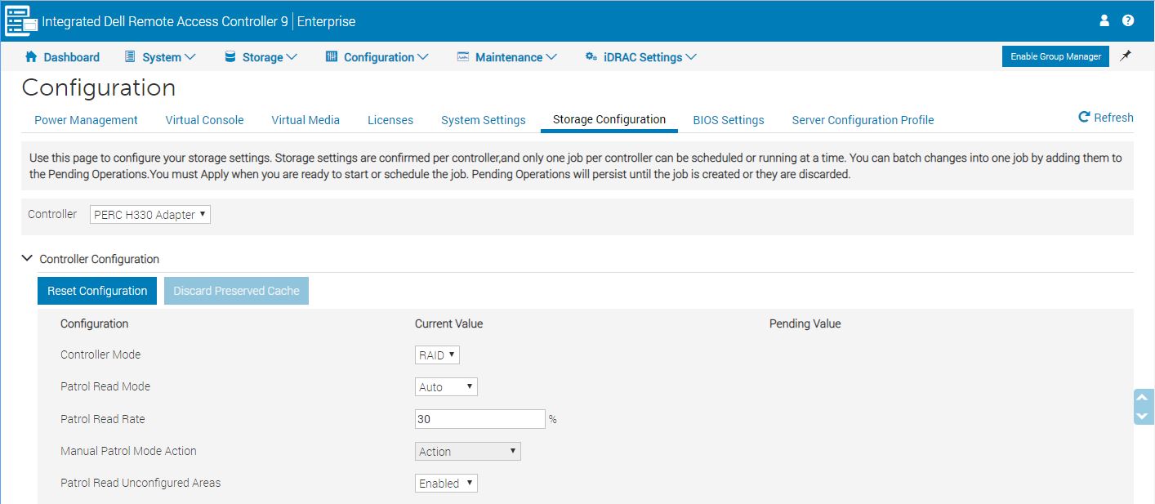Click the Refresh circular arrow icon
This screenshot has height=504, width=1155.
coord(1084,118)
